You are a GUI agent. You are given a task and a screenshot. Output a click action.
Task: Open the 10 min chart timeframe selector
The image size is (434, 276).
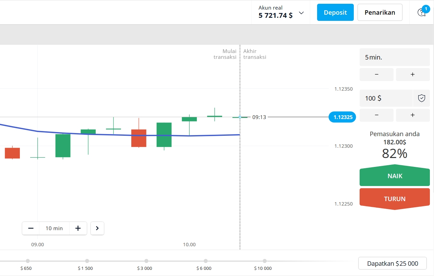(x=54, y=228)
